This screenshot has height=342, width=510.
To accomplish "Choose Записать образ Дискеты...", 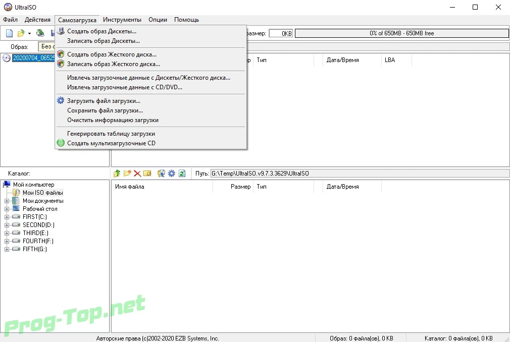I will (x=150, y=41).
